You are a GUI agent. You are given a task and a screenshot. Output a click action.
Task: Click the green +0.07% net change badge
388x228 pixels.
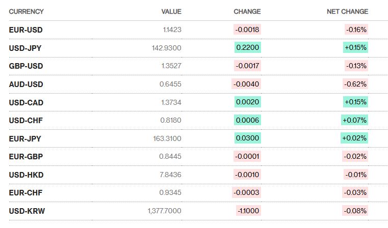[355, 120]
